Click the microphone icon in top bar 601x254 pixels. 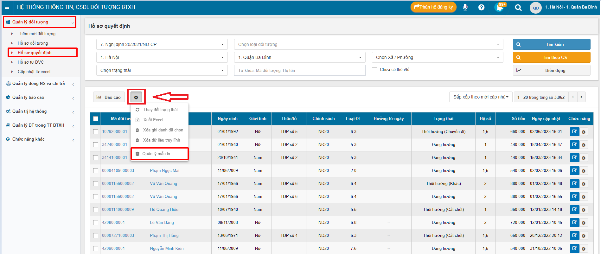pos(465,7)
